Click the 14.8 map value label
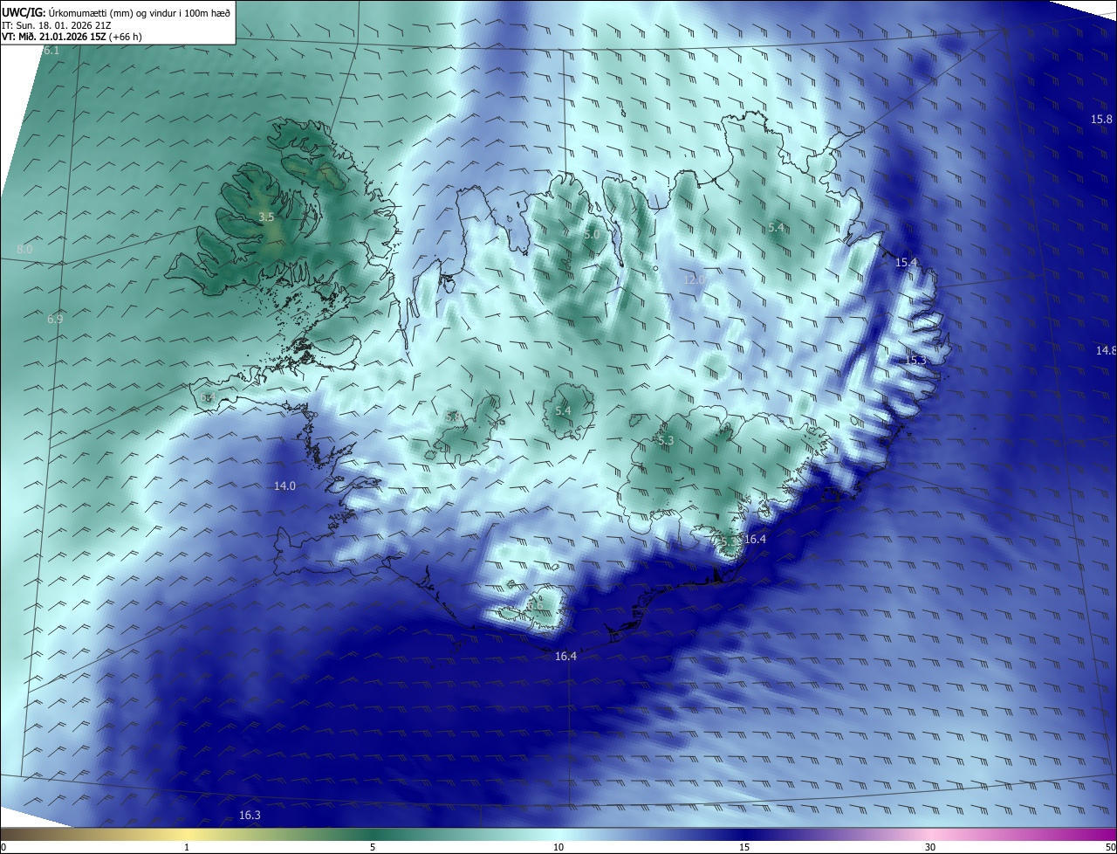Screen dimensions: 1117x854 tap(1106, 350)
